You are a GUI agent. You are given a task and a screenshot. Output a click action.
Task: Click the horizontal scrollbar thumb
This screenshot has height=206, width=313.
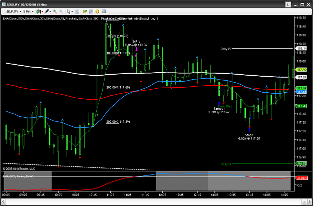coord(304,201)
